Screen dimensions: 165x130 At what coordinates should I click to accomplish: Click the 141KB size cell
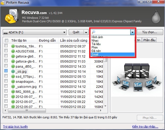[99, 92]
